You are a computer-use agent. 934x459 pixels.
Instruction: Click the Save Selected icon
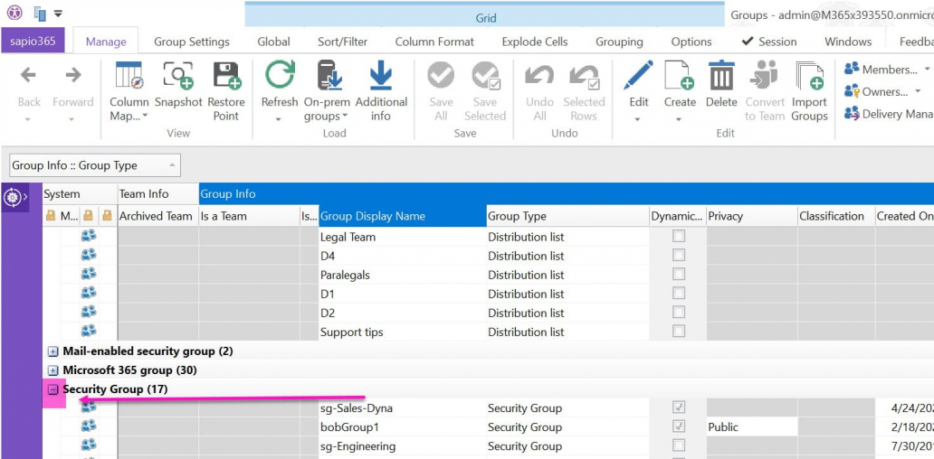click(485, 75)
